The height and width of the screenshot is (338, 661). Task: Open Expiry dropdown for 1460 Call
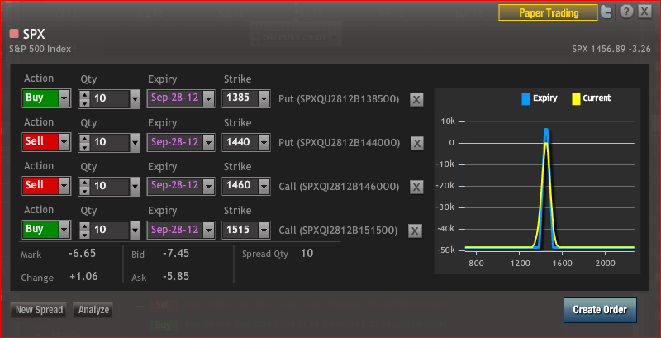pos(209,187)
